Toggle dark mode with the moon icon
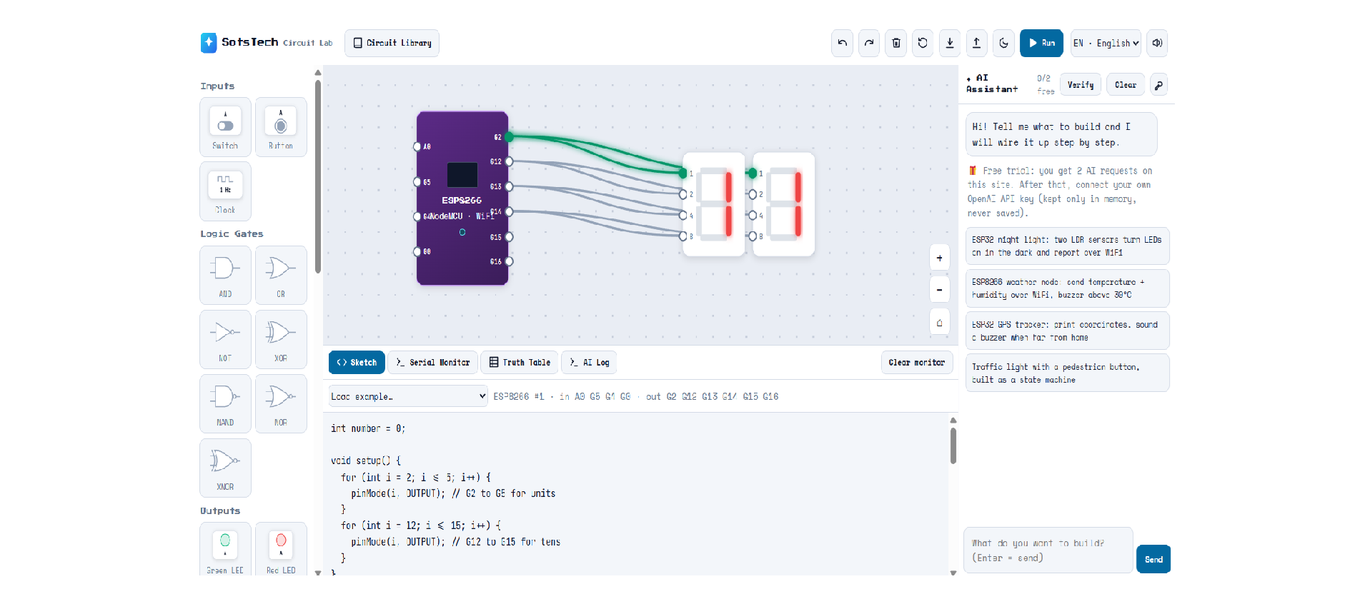 [1003, 43]
